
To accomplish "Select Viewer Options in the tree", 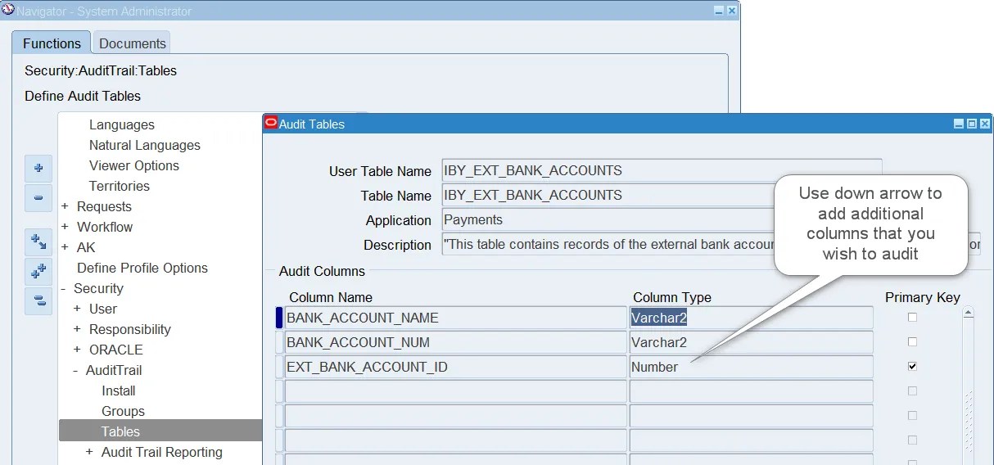I will pyautogui.click(x=134, y=165).
